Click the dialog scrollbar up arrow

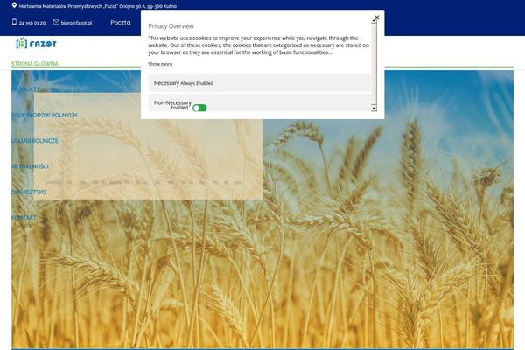(x=374, y=20)
